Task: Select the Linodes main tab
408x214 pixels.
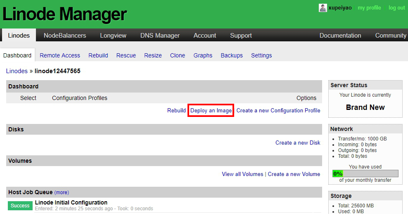Action: pyautogui.click(x=19, y=36)
